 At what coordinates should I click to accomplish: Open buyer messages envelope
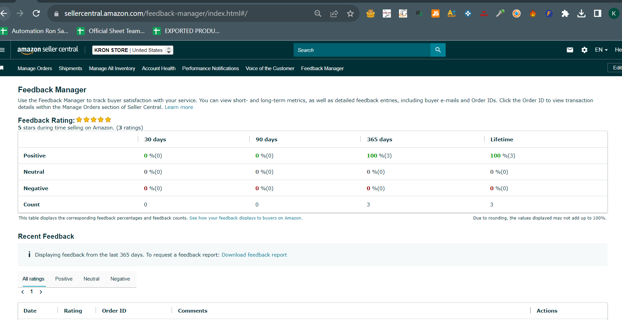[570, 50]
